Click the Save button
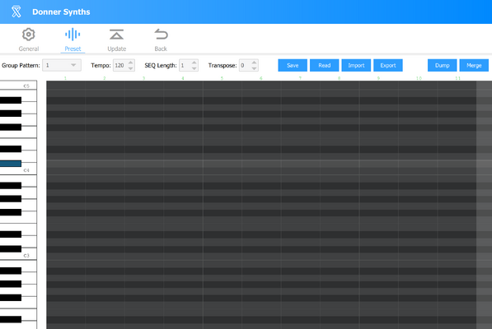Image resolution: width=492 pixels, height=329 pixels. point(293,65)
